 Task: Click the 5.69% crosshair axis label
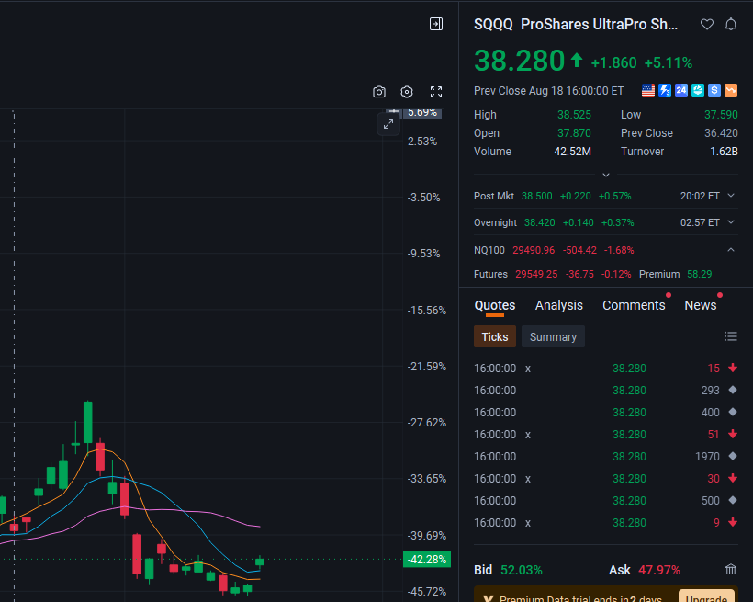pos(422,113)
